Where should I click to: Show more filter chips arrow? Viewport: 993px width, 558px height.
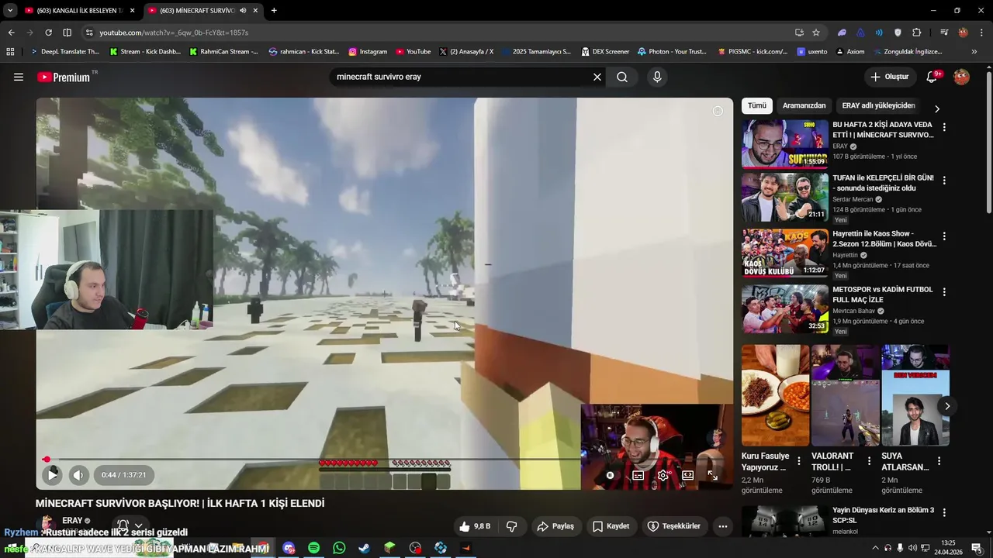click(x=936, y=109)
